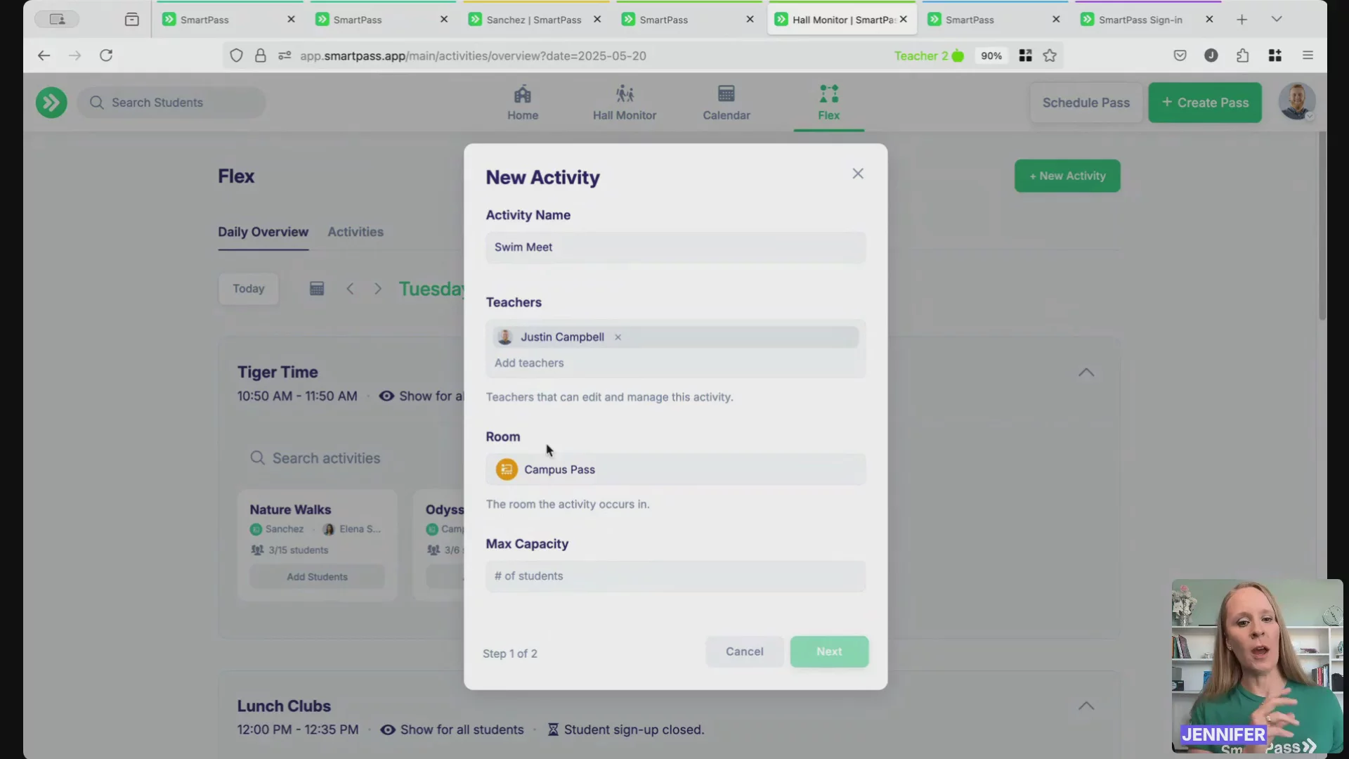Open Hall Monitor navigation icon
Screen dimensions: 1349x759
tap(624, 103)
